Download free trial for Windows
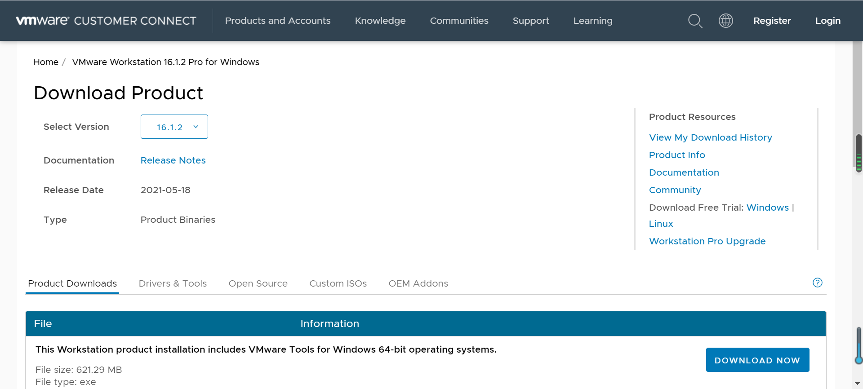The width and height of the screenshot is (863, 389). point(767,208)
